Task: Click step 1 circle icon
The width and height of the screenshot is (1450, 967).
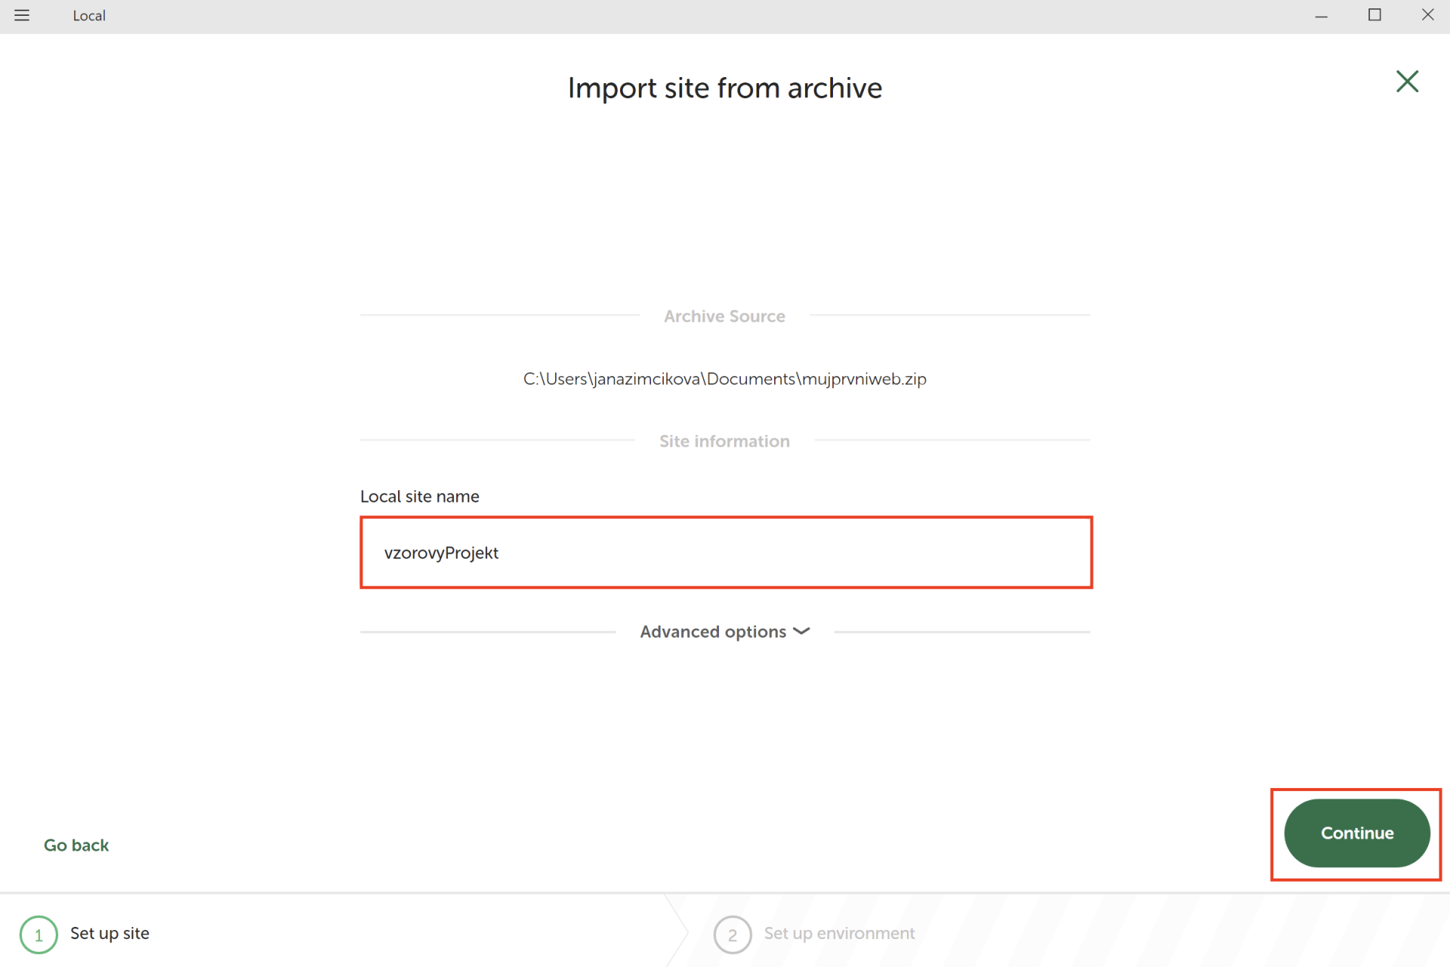Action: point(39,935)
